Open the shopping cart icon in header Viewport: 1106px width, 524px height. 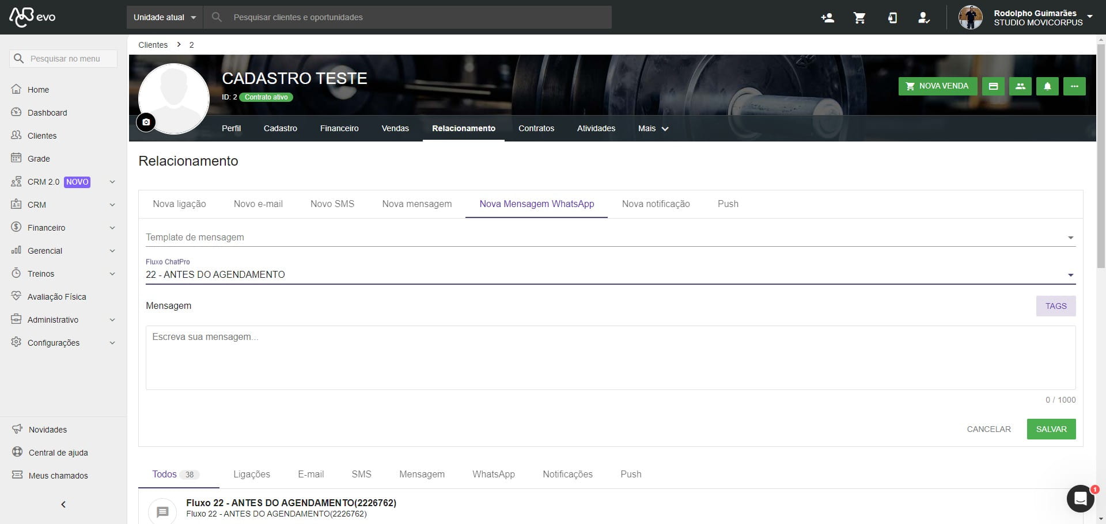(x=859, y=18)
